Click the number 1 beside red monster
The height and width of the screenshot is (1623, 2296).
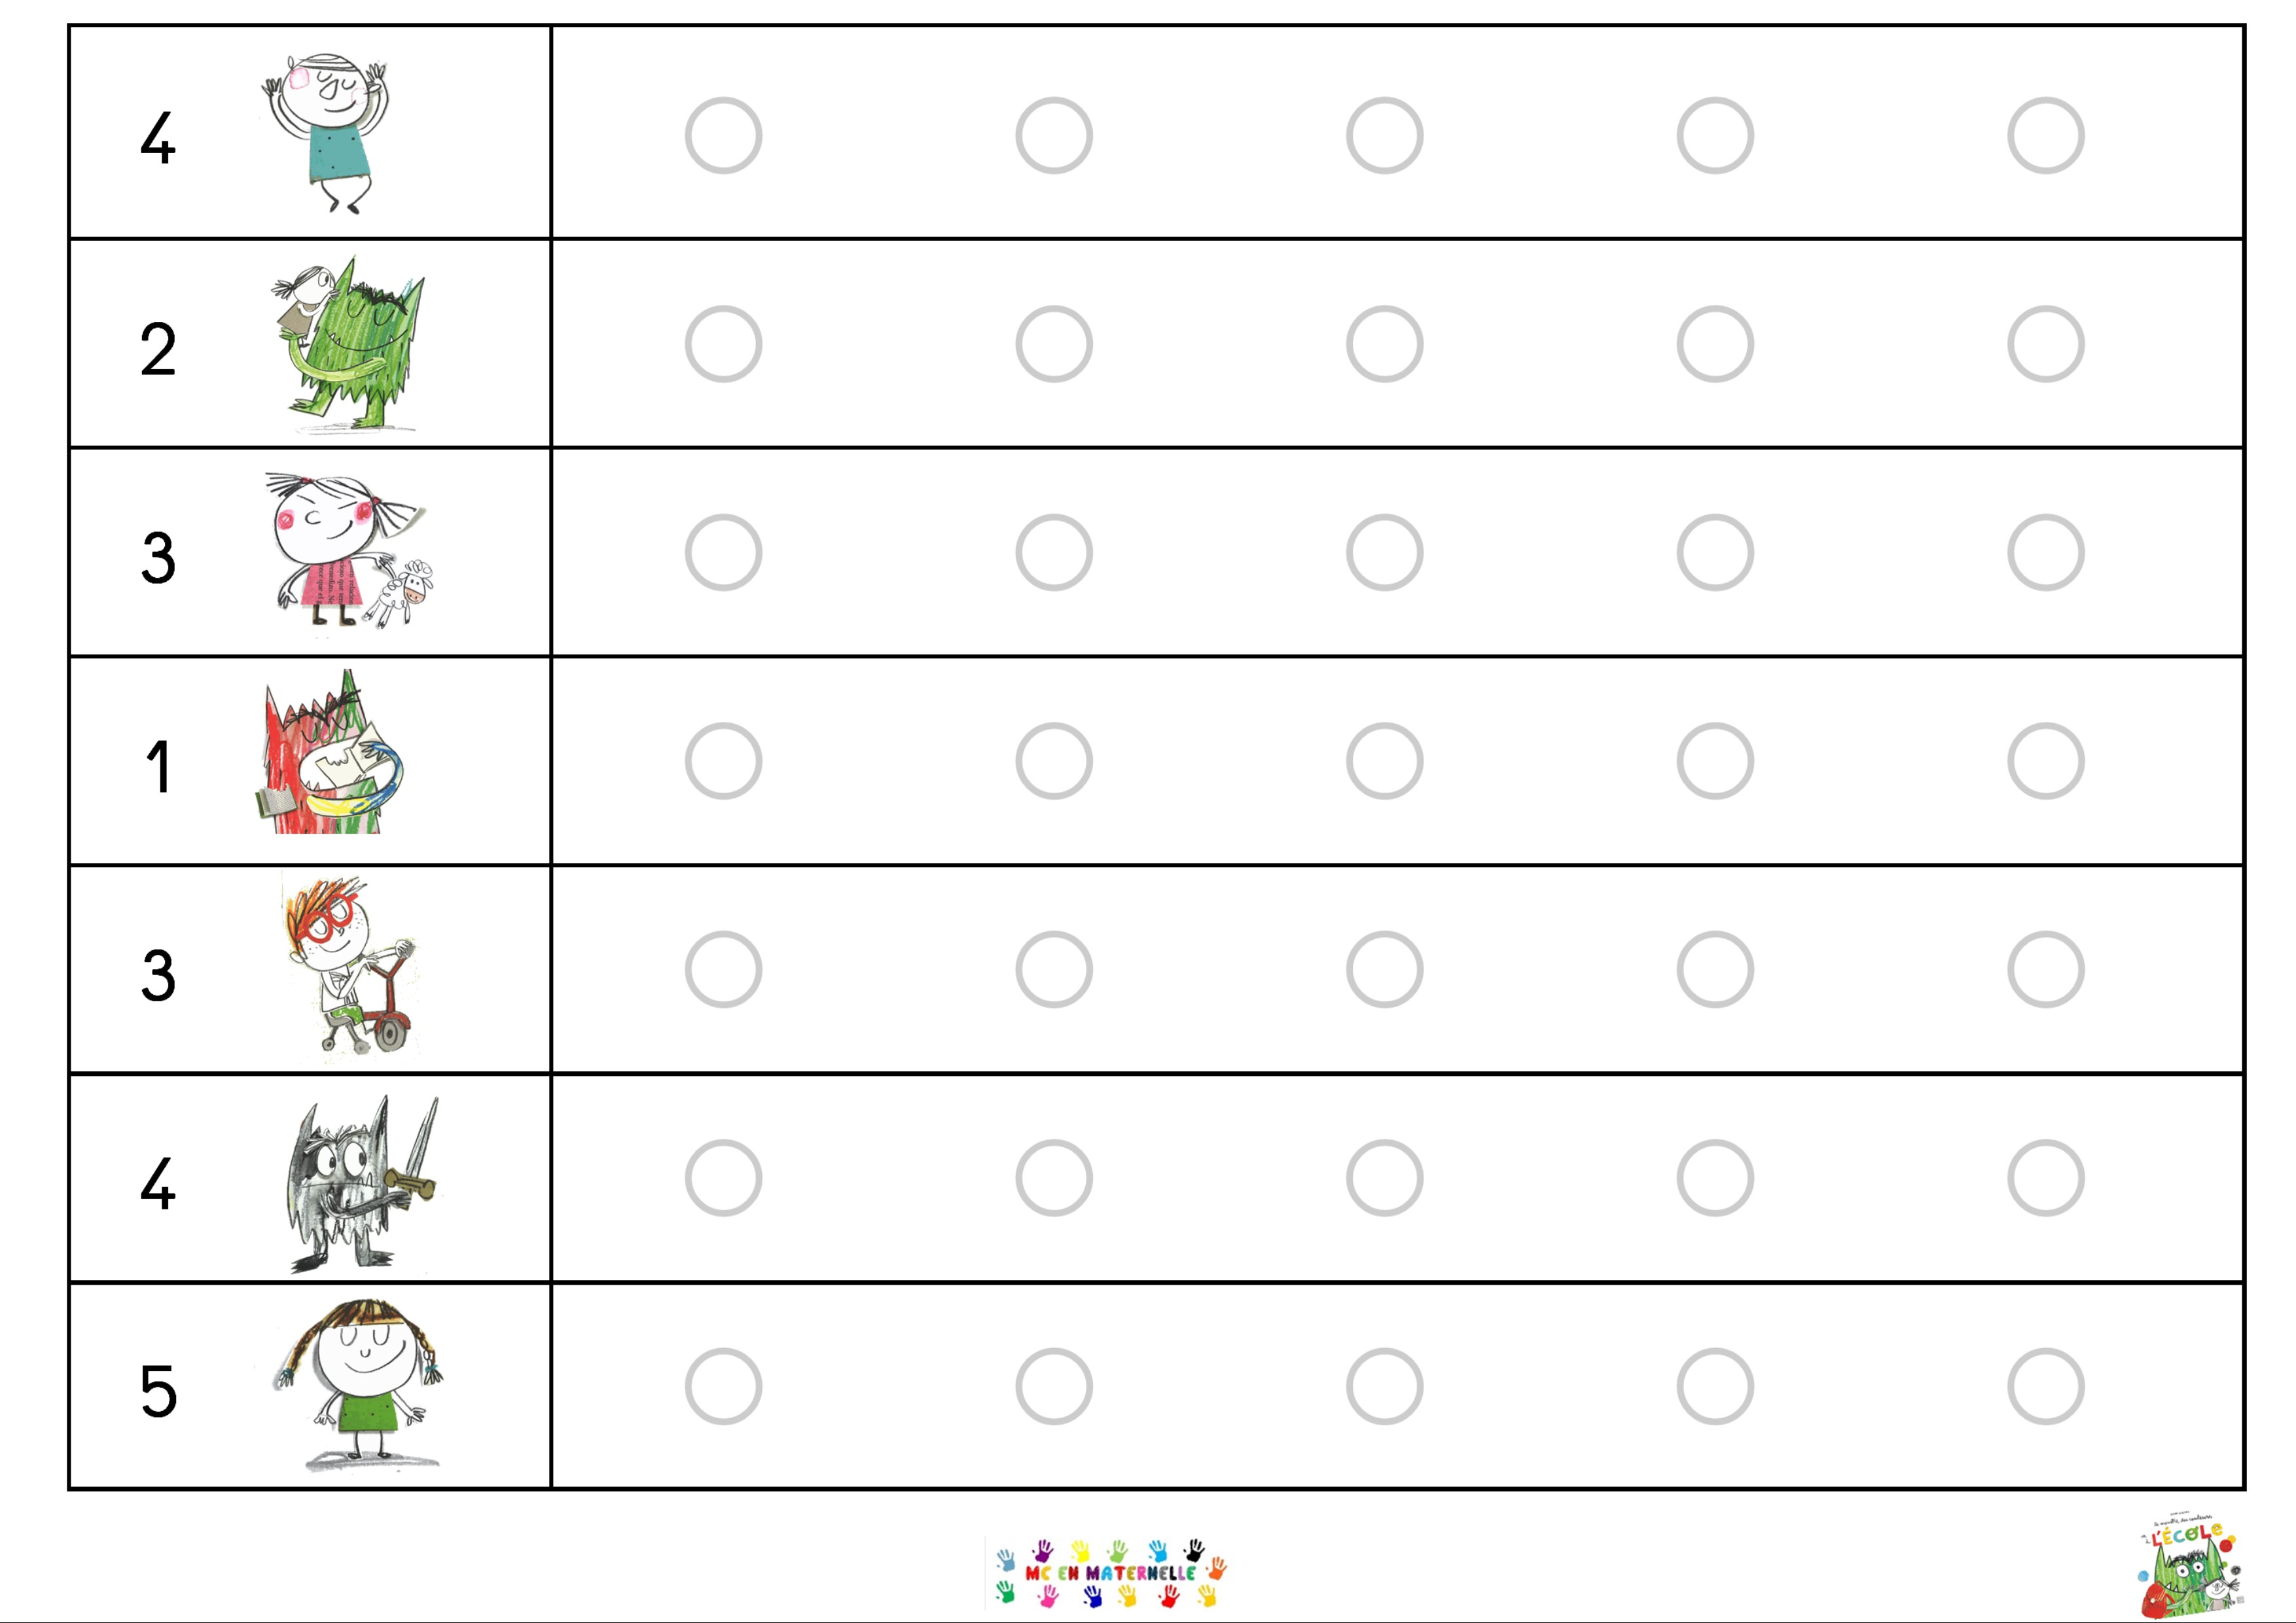pos(158,767)
